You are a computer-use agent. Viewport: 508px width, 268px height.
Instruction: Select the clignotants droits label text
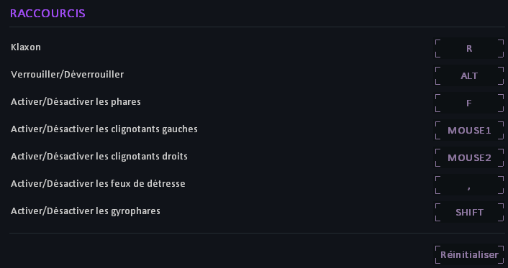coord(99,157)
